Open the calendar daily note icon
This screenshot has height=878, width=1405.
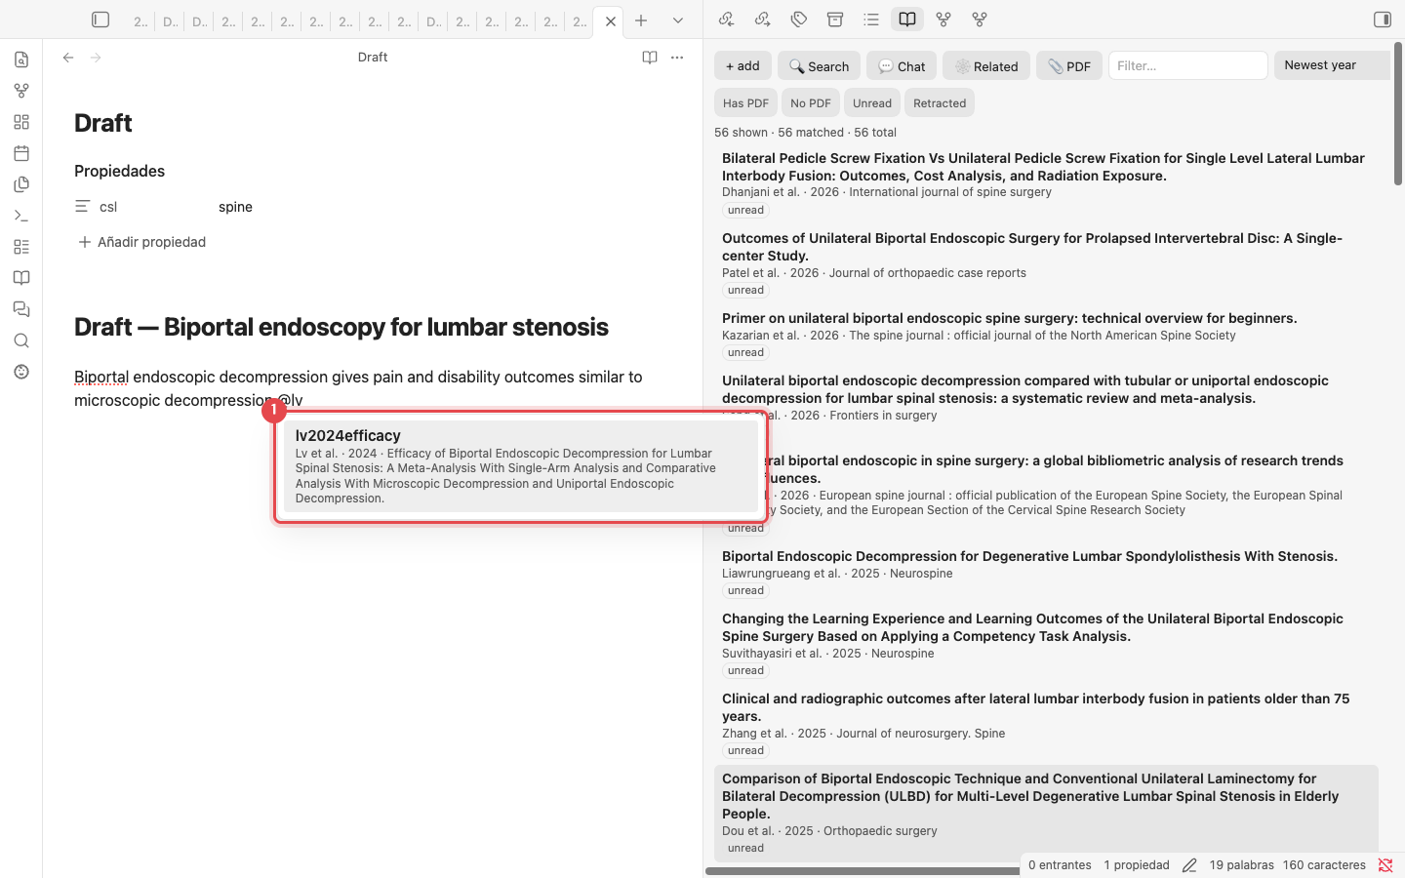pos(21,153)
